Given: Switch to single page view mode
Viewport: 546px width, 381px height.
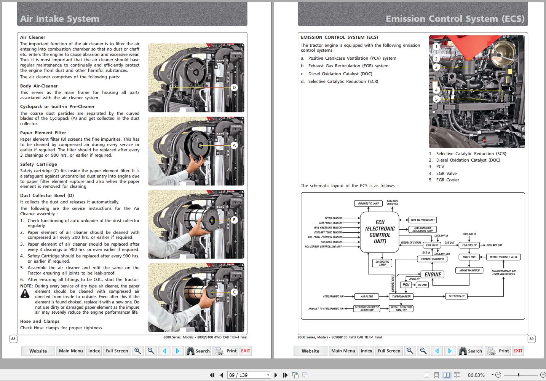Looking at the screenshot, I should [x=427, y=375].
